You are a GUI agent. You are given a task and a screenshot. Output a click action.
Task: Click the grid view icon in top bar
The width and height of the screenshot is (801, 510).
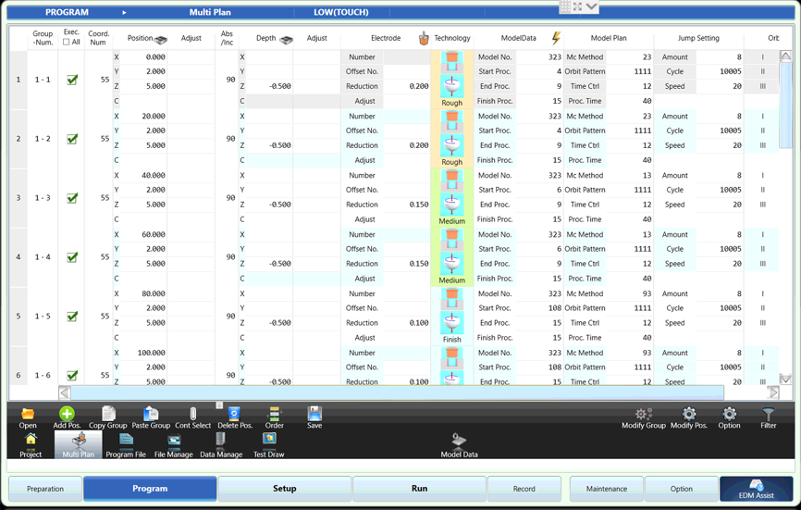(565, 6)
